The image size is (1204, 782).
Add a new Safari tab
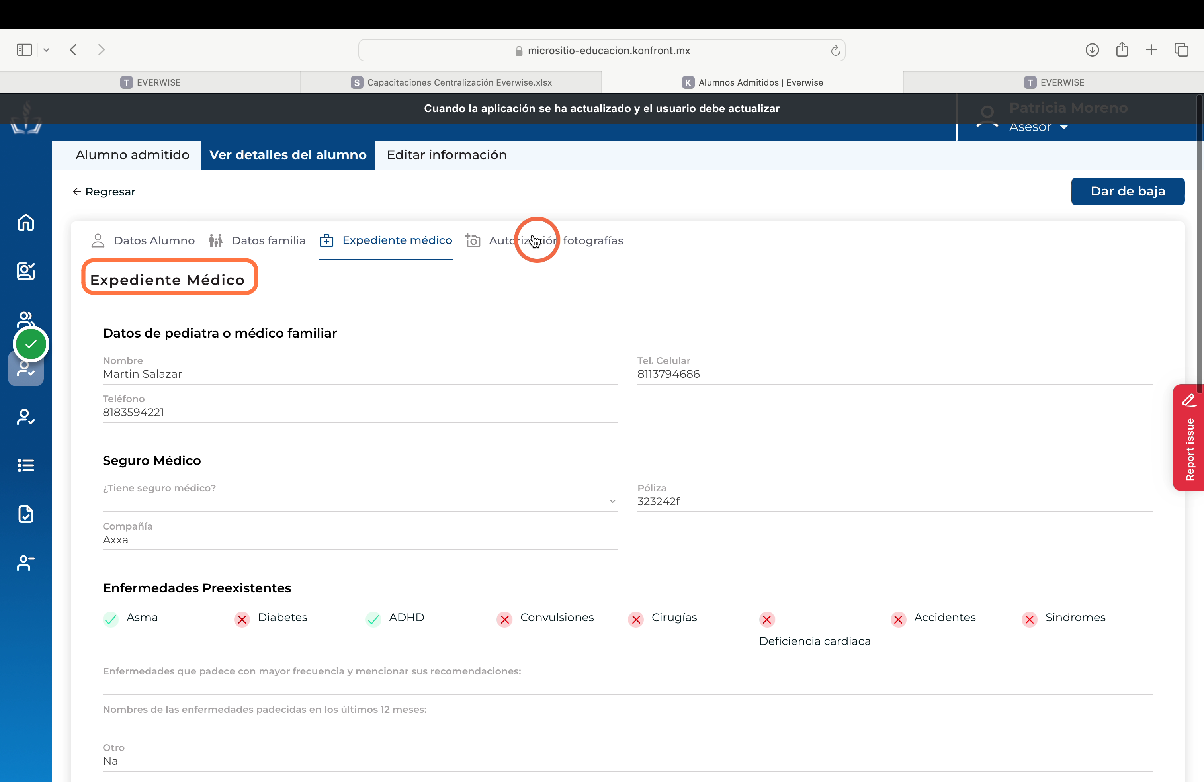click(x=1151, y=49)
